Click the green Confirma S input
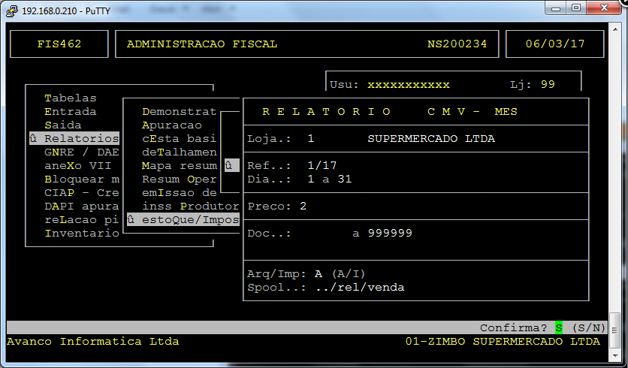 (559, 328)
